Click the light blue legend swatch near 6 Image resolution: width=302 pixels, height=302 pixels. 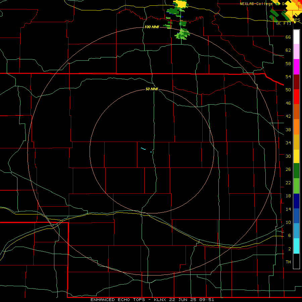(x=296, y=231)
